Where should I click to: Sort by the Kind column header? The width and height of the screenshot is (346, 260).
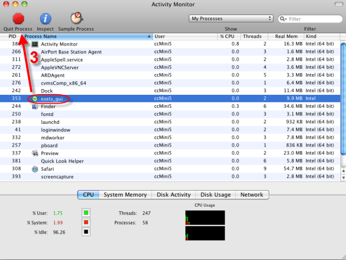pyautogui.click(x=322, y=36)
